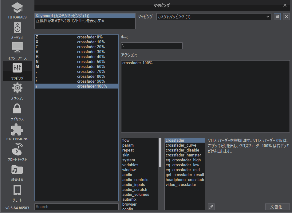Screen dimensions: 292x213
Task: Choose the audio action category
Action: tap(140, 175)
